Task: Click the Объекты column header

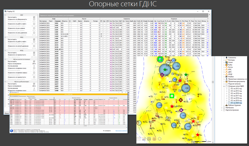Action: pyautogui.click(x=65, y=21)
